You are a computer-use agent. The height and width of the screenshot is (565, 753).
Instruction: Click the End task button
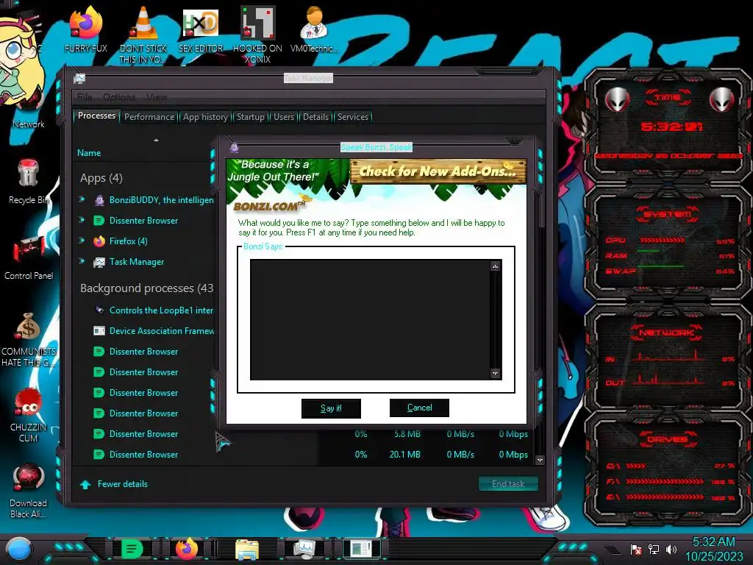click(x=508, y=484)
